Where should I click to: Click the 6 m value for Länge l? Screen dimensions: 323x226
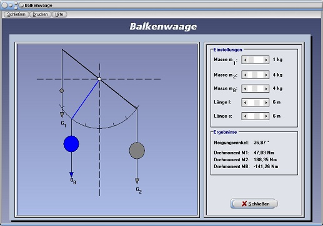coord(277,102)
